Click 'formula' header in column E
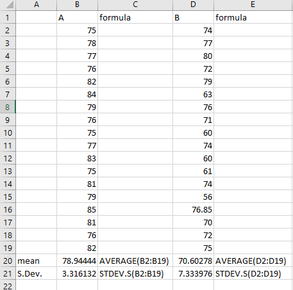The width and height of the screenshot is (293, 290). pyautogui.click(x=253, y=17)
